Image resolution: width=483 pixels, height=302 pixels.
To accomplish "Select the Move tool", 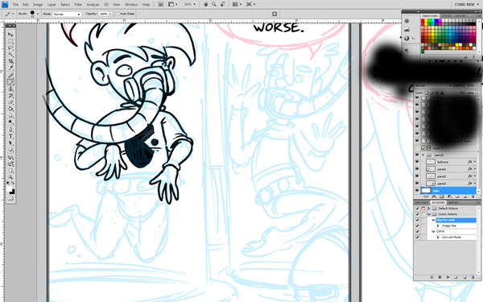I will pyautogui.click(x=10, y=35).
